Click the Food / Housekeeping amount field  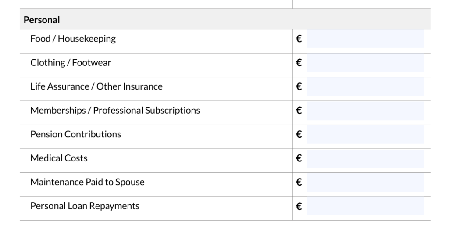pos(365,39)
